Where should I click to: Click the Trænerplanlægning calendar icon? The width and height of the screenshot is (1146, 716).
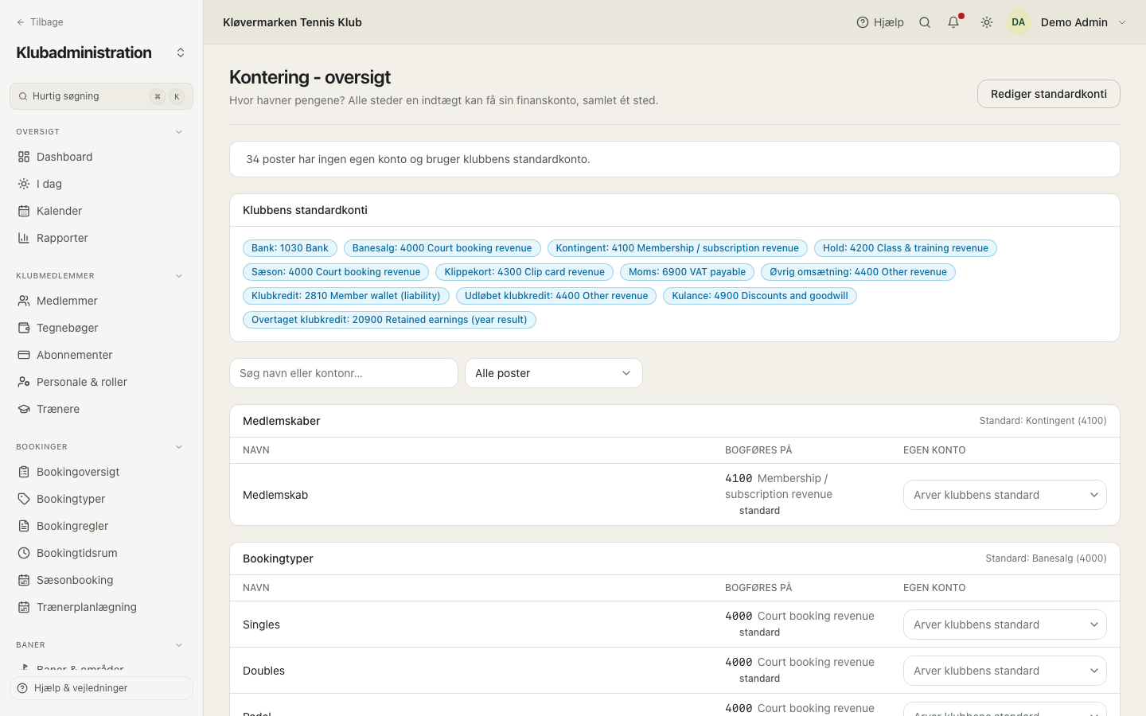pyautogui.click(x=24, y=607)
